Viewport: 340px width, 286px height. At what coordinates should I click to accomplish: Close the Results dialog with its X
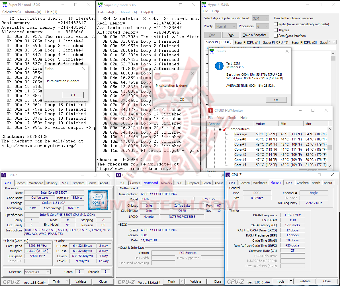pos(287,51)
